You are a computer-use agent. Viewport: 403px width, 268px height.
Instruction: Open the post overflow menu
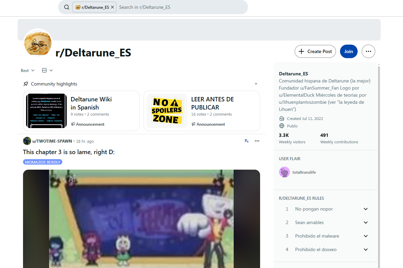(257, 141)
